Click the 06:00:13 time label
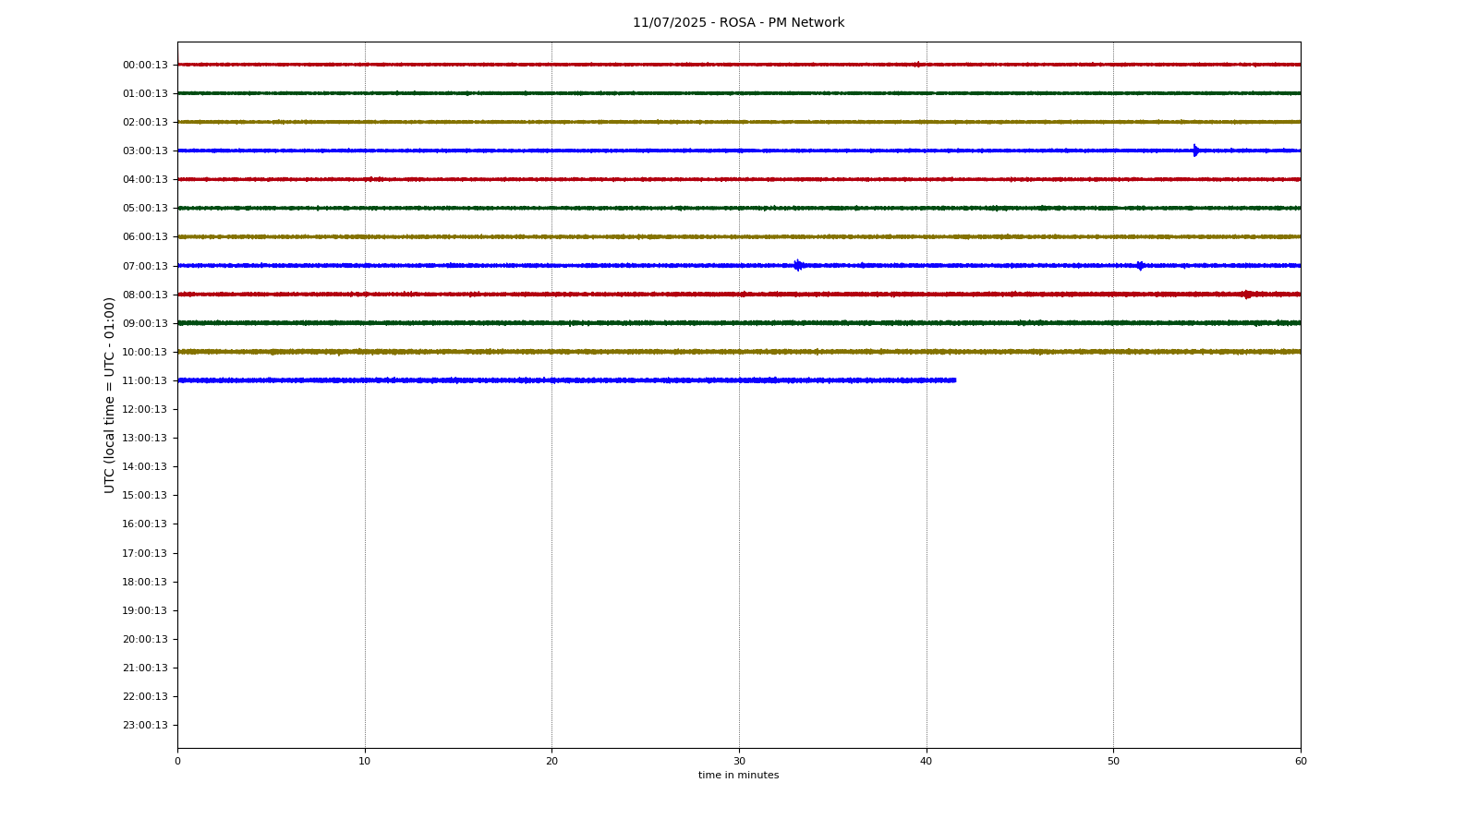The height and width of the screenshot is (831, 1478). point(145,236)
